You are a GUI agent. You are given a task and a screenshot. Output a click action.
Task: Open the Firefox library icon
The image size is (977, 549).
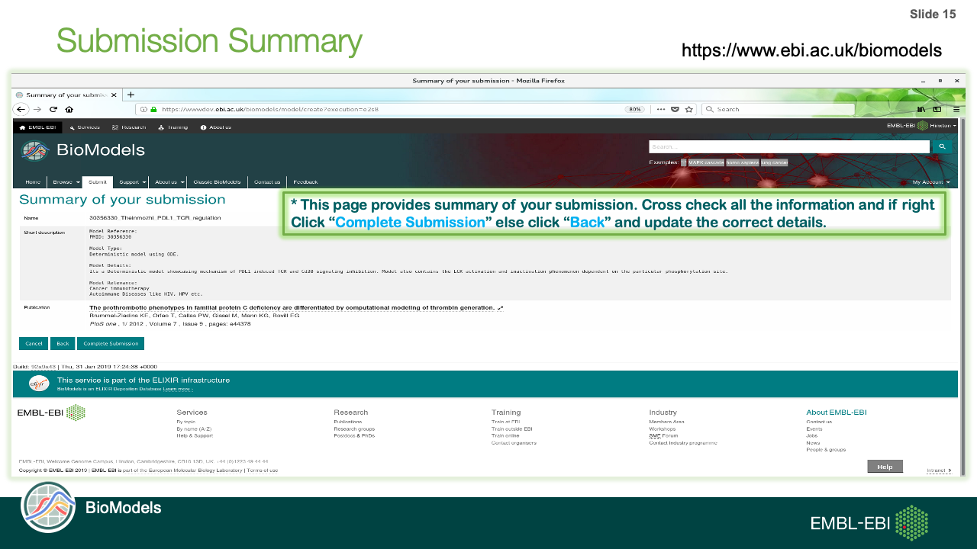click(x=921, y=109)
